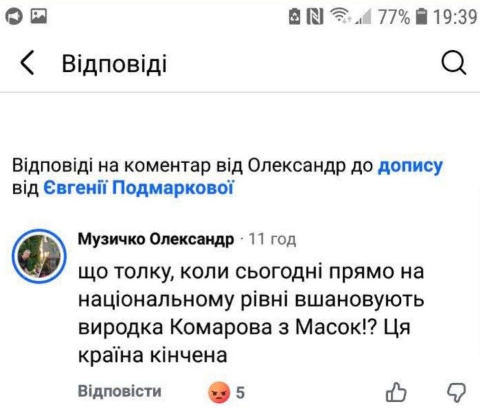
Task: Tap the angry reaction emoji
Action: pos(219,393)
